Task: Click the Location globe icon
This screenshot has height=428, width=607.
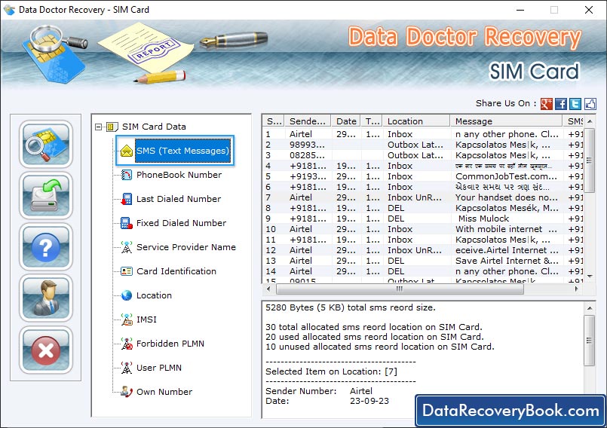Action: [x=127, y=295]
